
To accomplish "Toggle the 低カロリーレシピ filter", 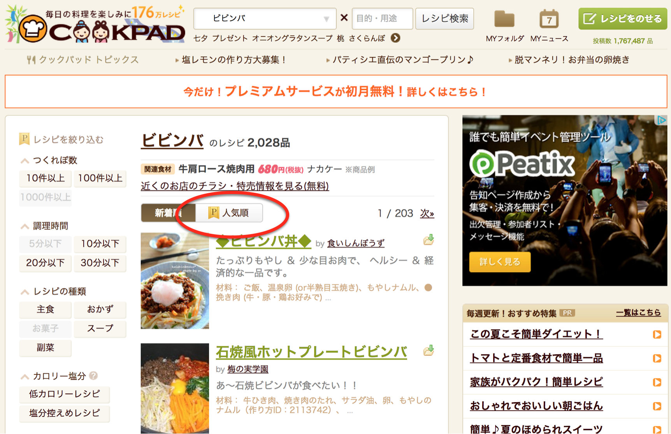I will [x=65, y=394].
